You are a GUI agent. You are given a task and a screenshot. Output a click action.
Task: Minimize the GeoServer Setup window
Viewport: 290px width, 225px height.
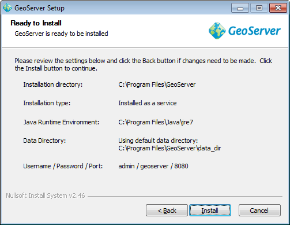240,8
